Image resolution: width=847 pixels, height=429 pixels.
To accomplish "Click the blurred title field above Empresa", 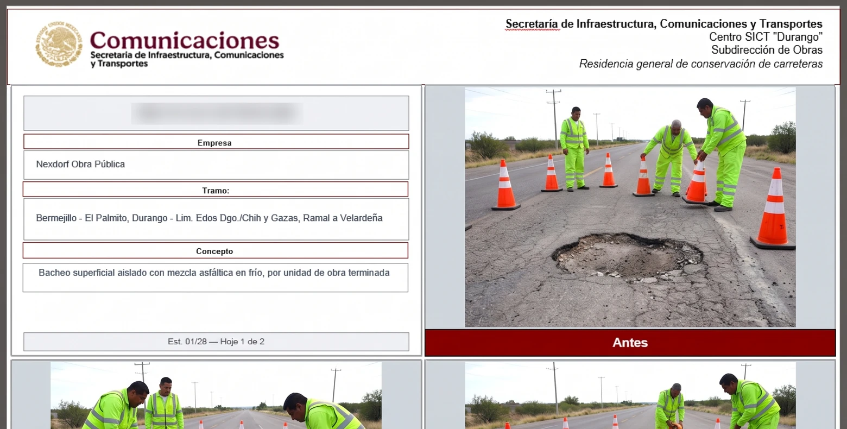I will coord(216,113).
